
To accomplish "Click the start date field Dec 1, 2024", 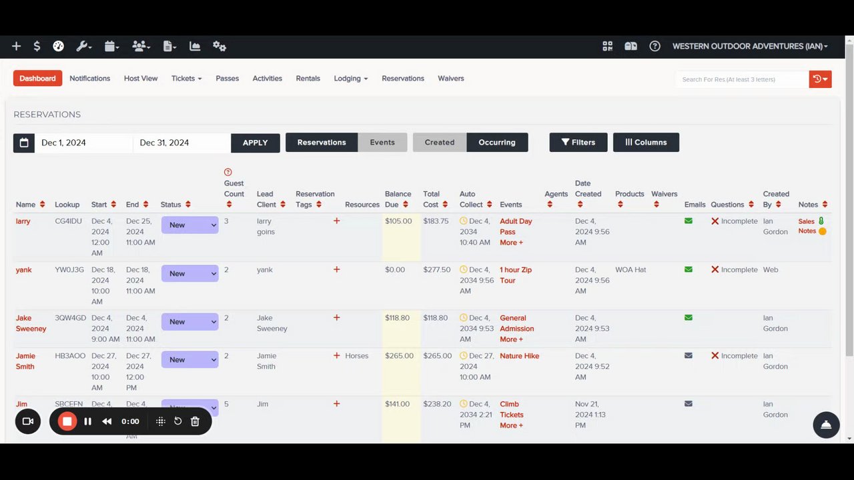I will click(83, 143).
